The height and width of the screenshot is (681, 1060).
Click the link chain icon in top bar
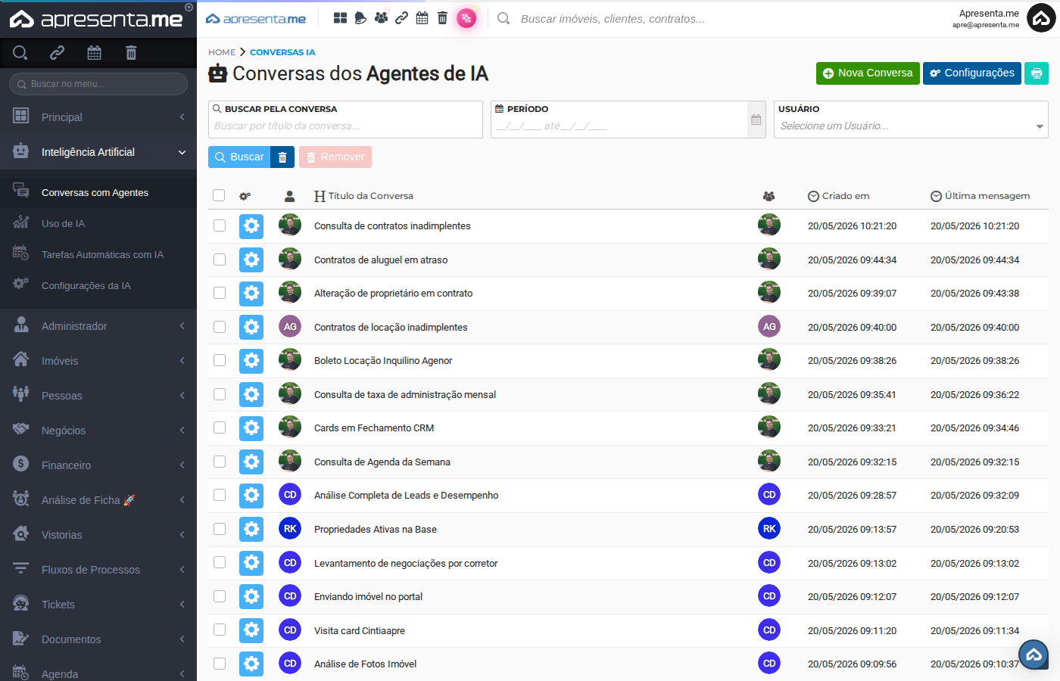[401, 18]
